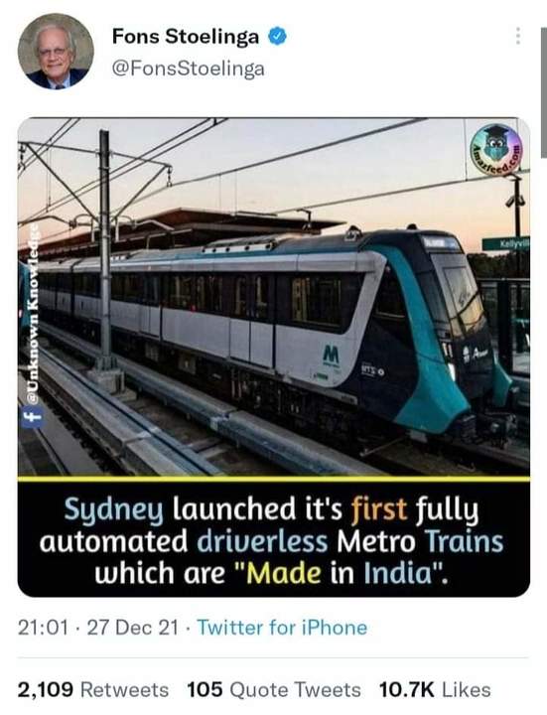Open the Twitter for iPhone link
Image resolution: width=547 pixels, height=715 pixels.
(282, 628)
